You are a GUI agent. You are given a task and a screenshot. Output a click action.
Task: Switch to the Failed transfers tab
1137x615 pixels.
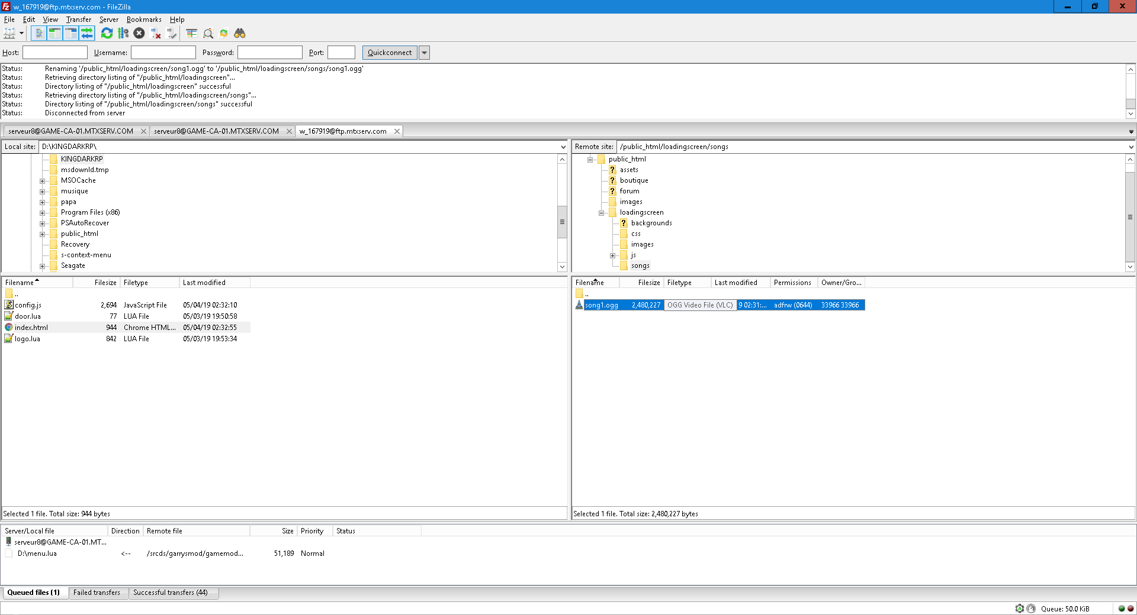(x=97, y=593)
